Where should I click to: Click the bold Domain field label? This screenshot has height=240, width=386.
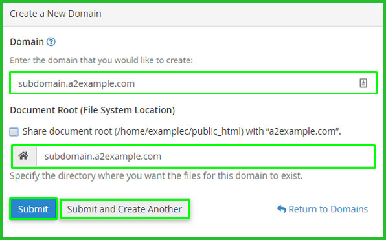[27, 42]
